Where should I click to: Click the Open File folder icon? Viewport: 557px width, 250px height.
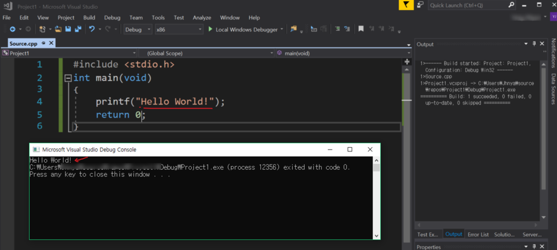tap(58, 30)
